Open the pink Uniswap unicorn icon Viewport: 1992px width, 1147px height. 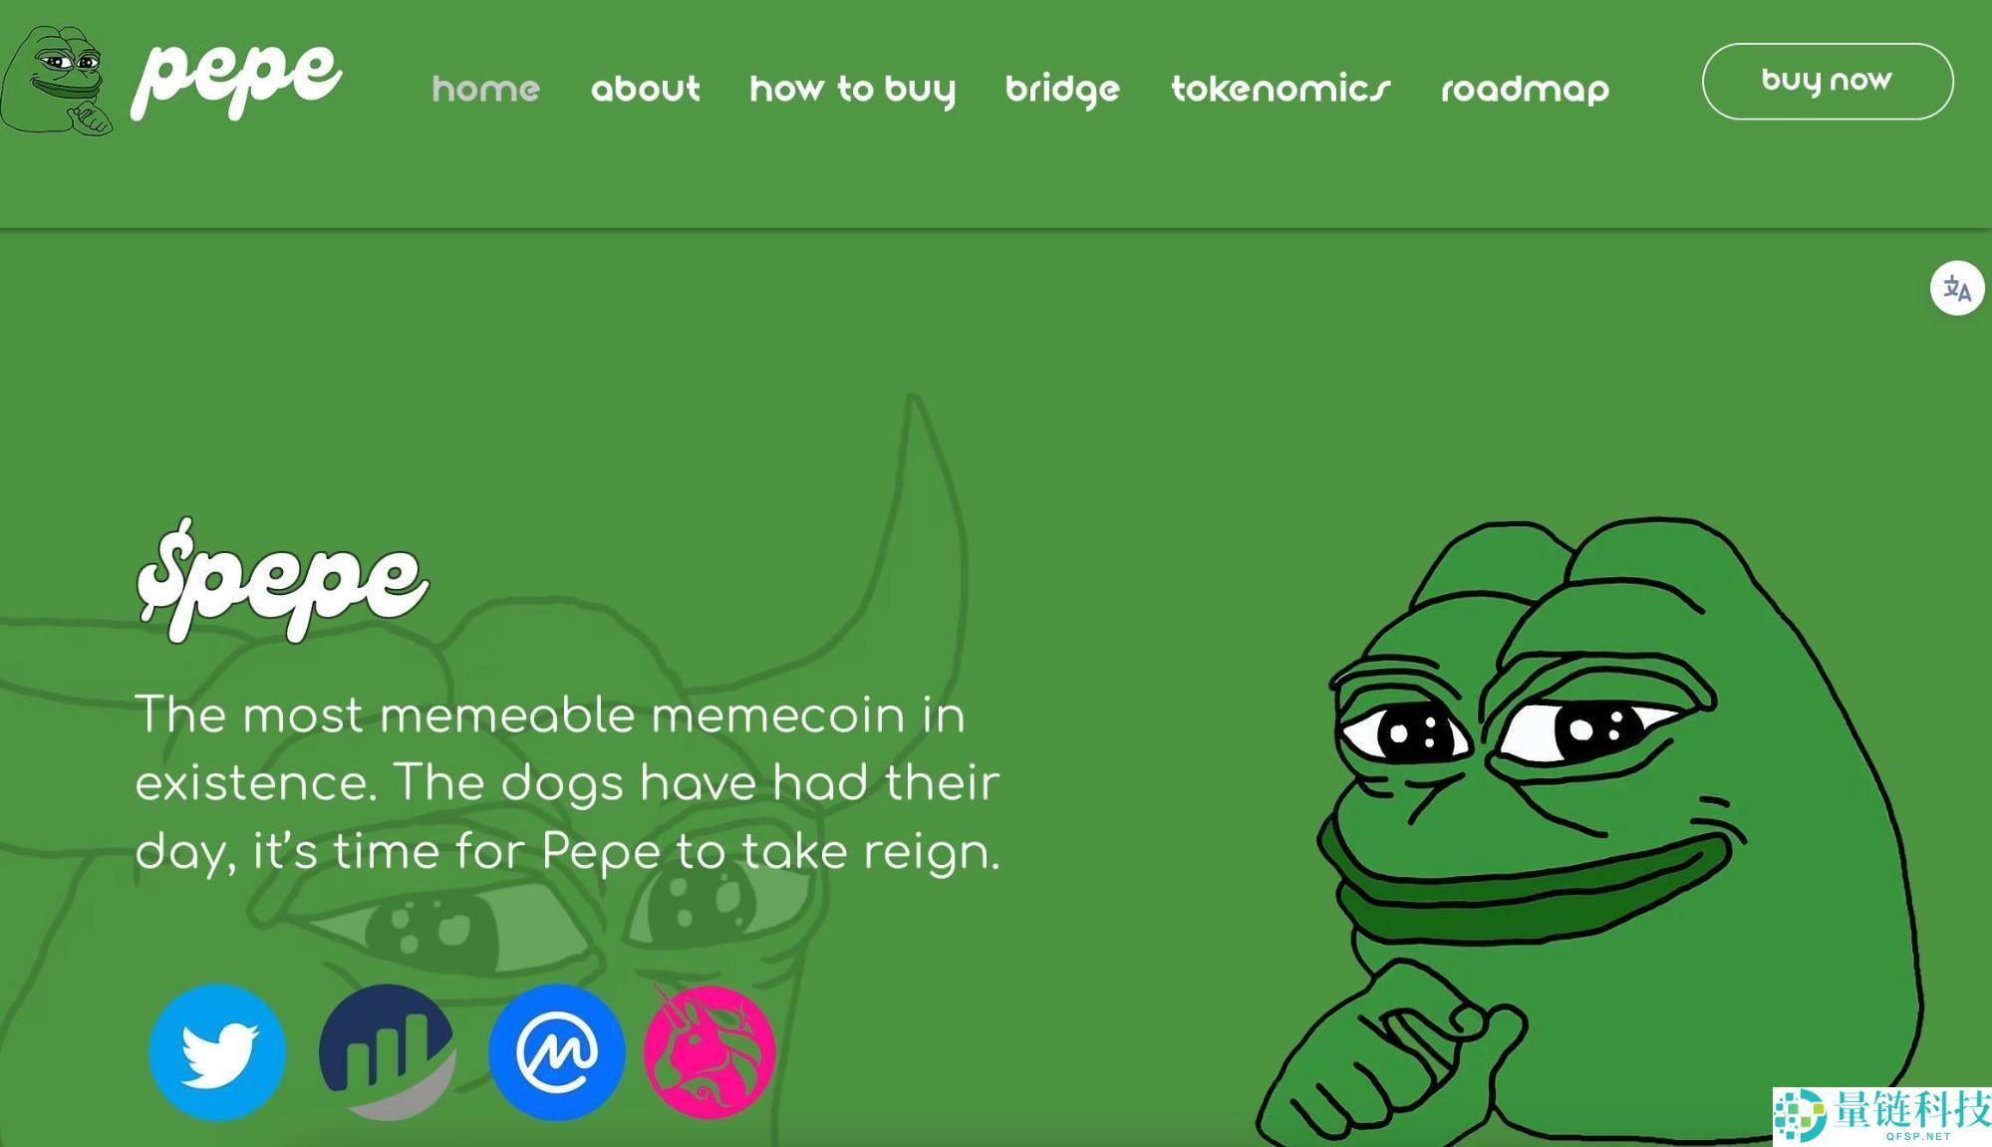pos(710,1050)
